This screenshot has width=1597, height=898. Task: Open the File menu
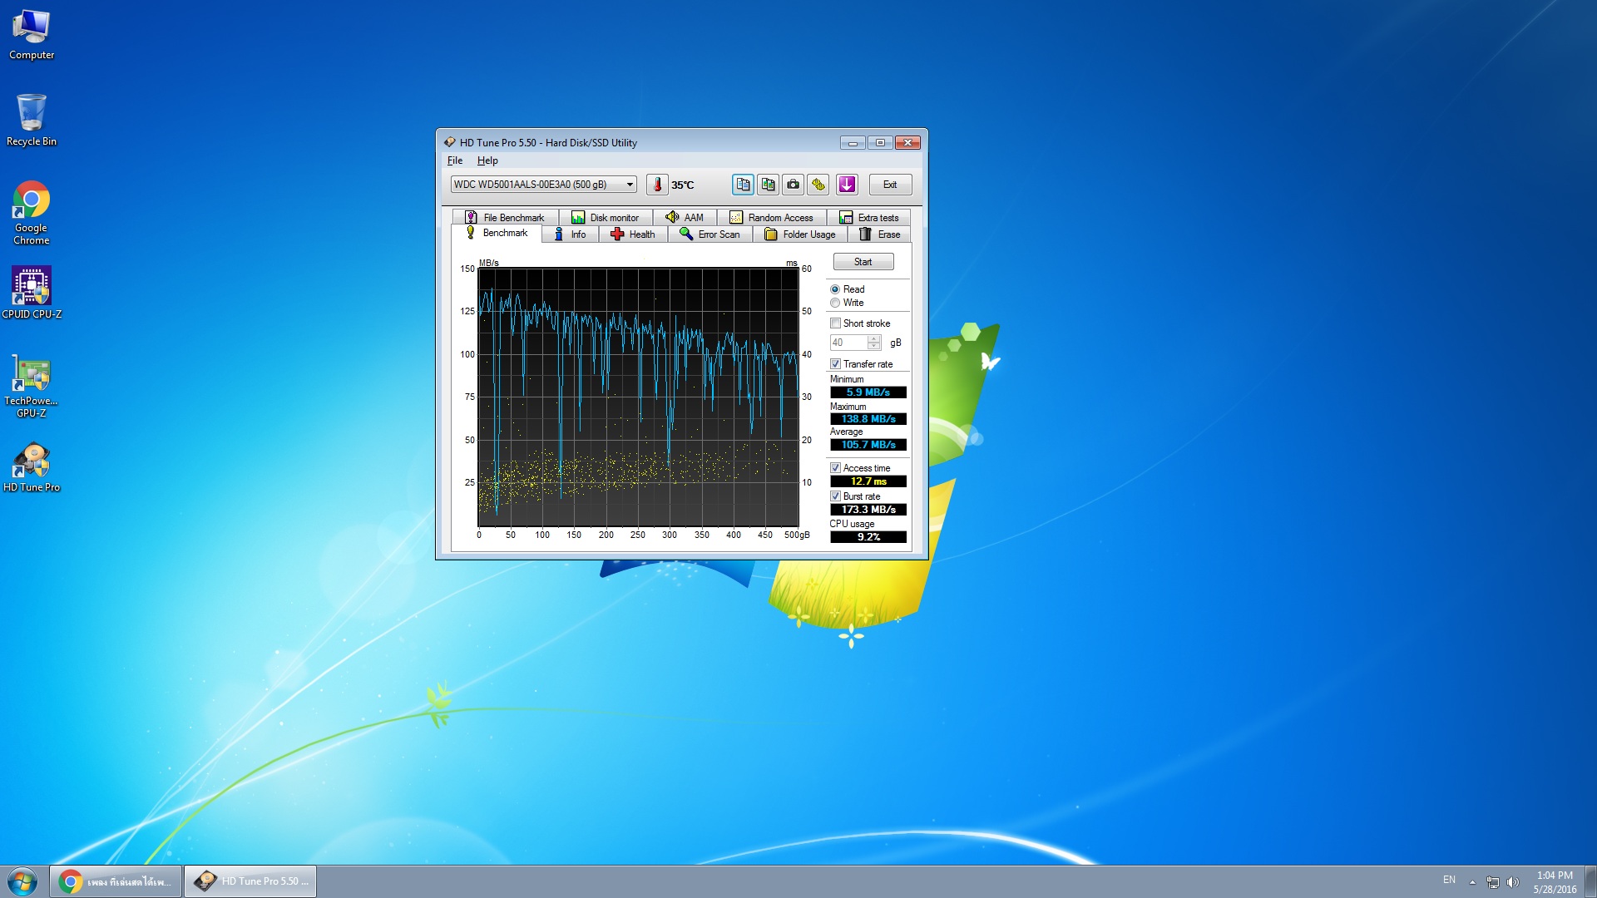(454, 160)
